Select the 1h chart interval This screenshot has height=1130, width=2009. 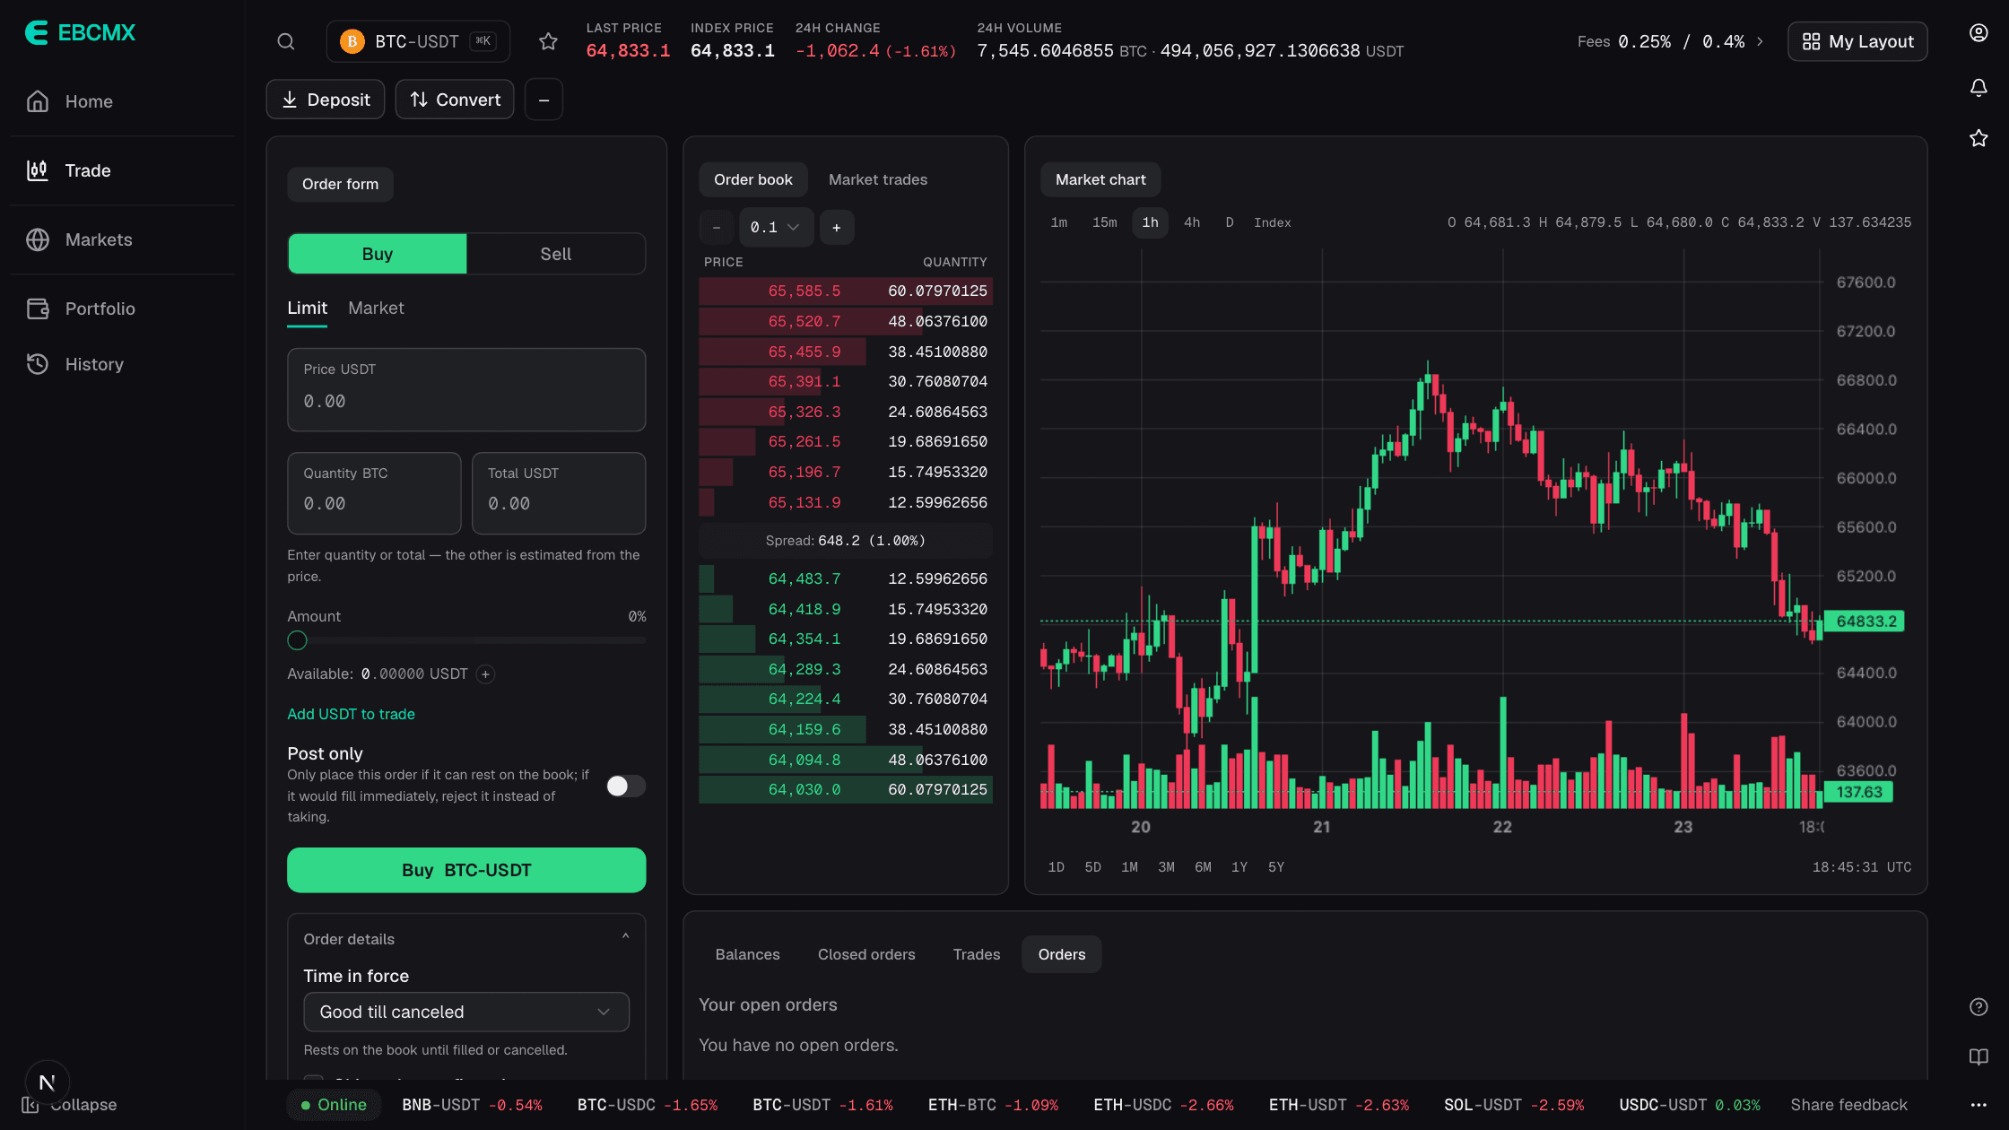click(1150, 222)
